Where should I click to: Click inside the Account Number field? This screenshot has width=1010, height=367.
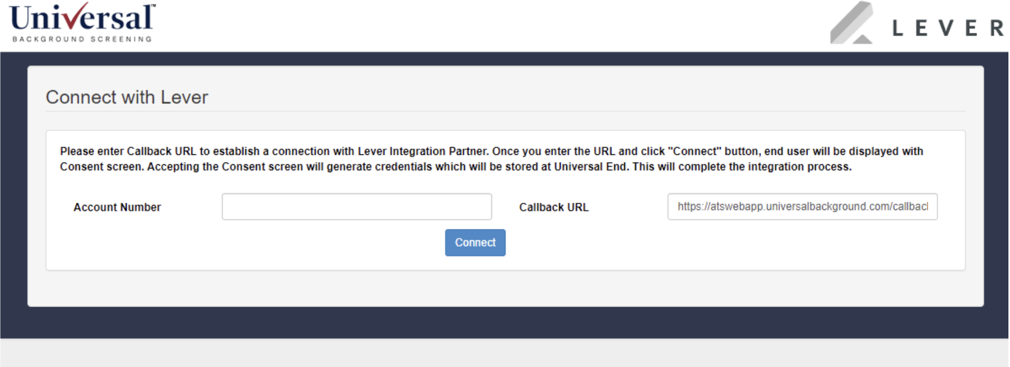356,207
